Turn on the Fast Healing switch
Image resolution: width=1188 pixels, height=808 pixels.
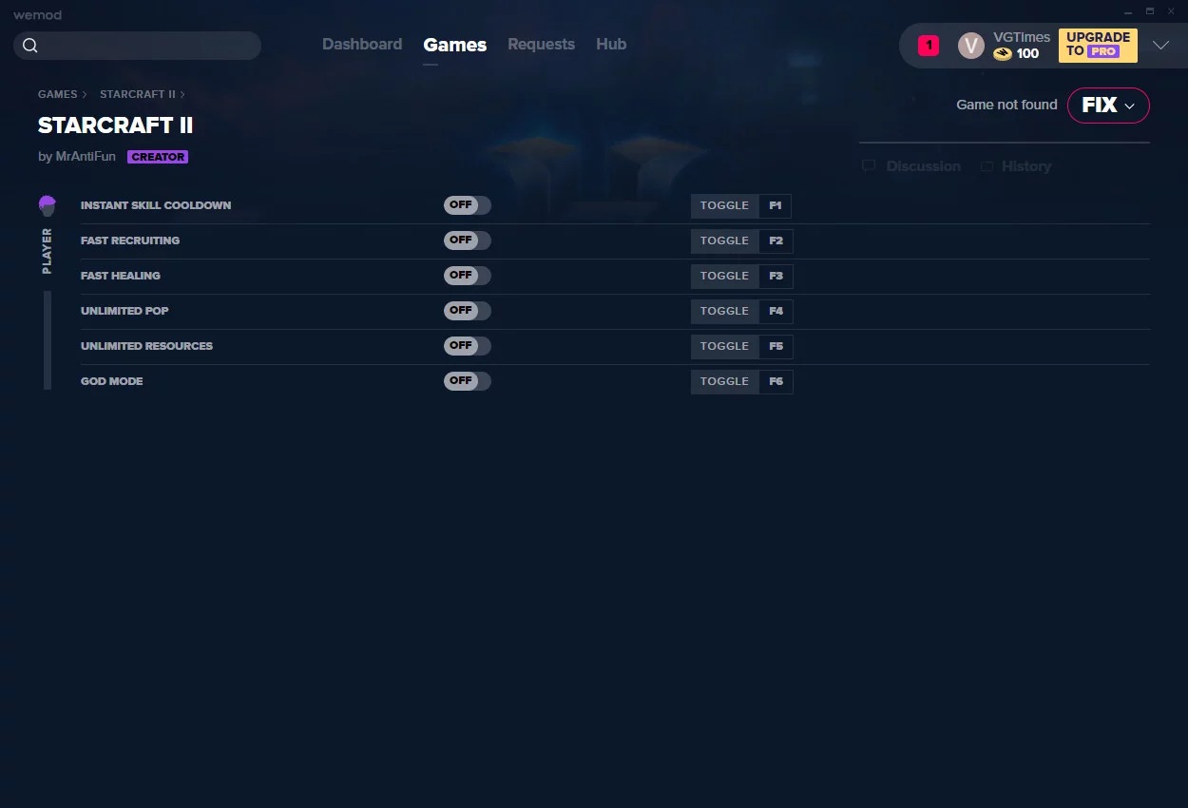468,276
